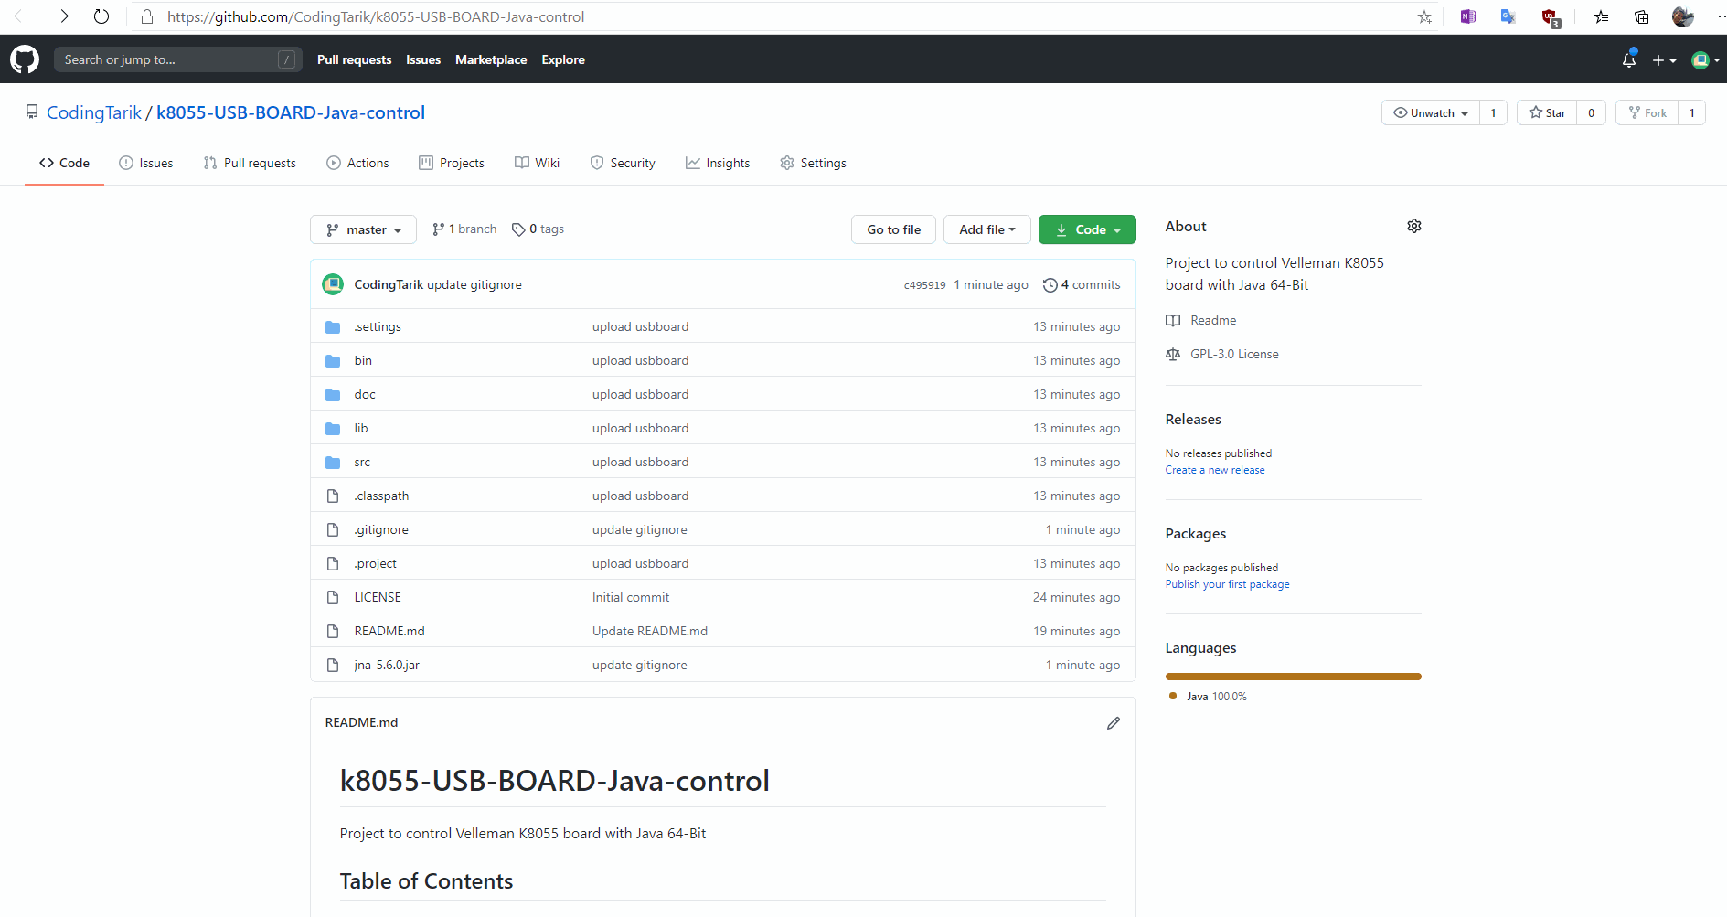1727x917 pixels.
Task: Edit repository About details gear icon
Action: [x=1414, y=226]
